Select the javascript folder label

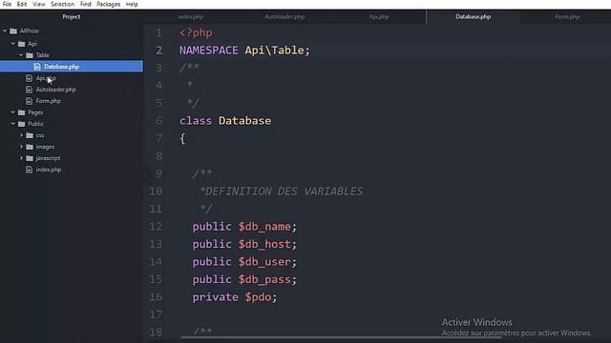pyautogui.click(x=48, y=158)
